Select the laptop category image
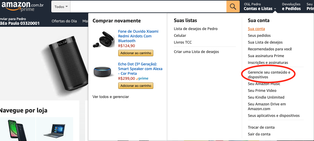Screen dimensions: 314x141 (54, 131)
